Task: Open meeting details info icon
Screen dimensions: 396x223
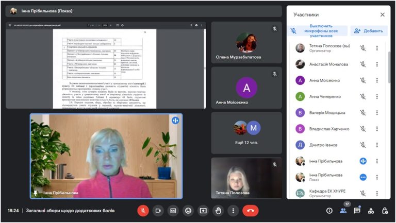Action: (x=329, y=211)
